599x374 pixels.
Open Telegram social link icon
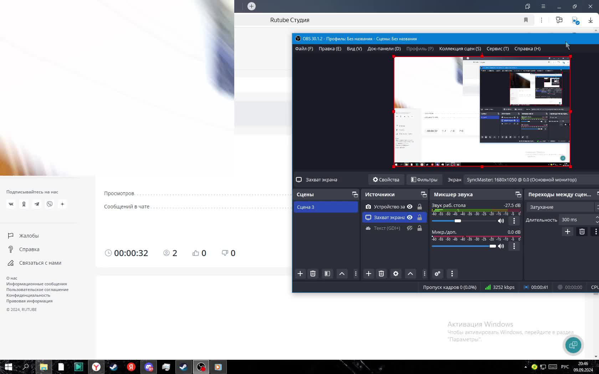pos(37,204)
